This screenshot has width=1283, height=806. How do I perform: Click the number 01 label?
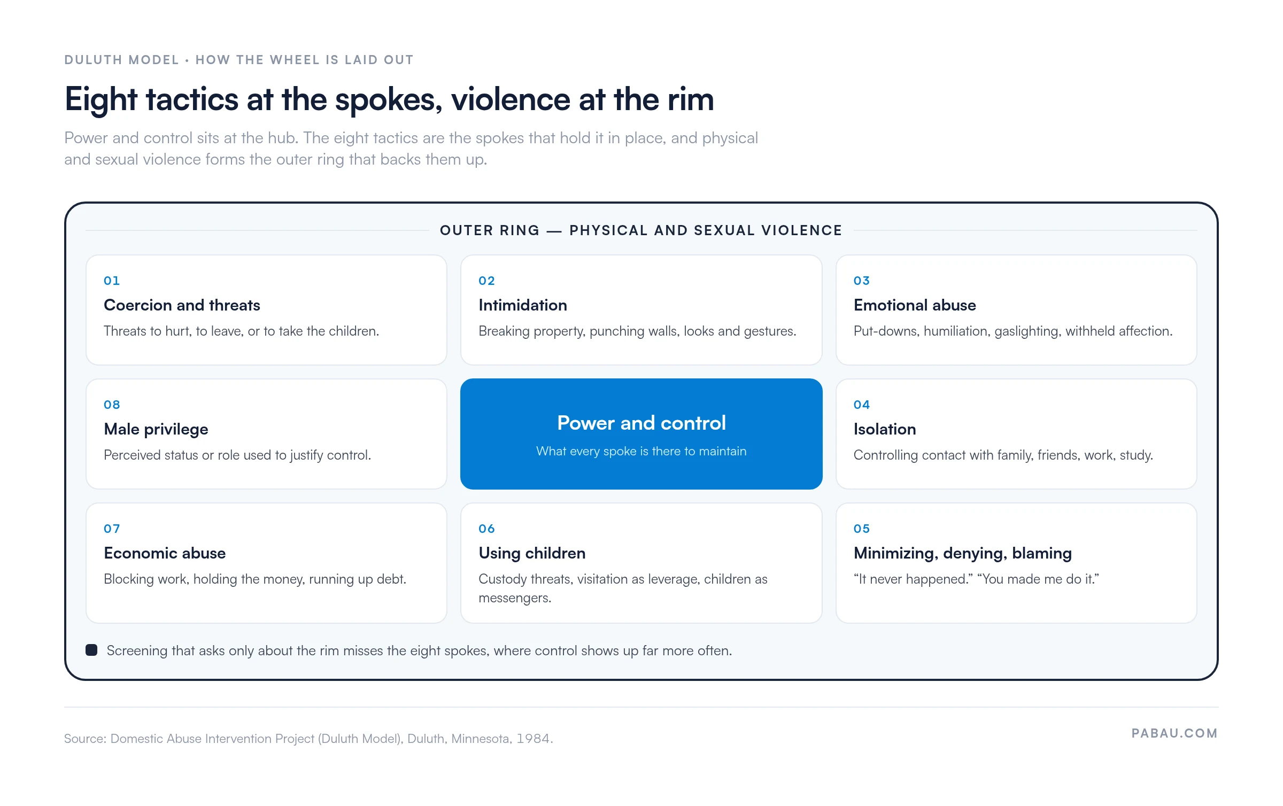pos(112,281)
